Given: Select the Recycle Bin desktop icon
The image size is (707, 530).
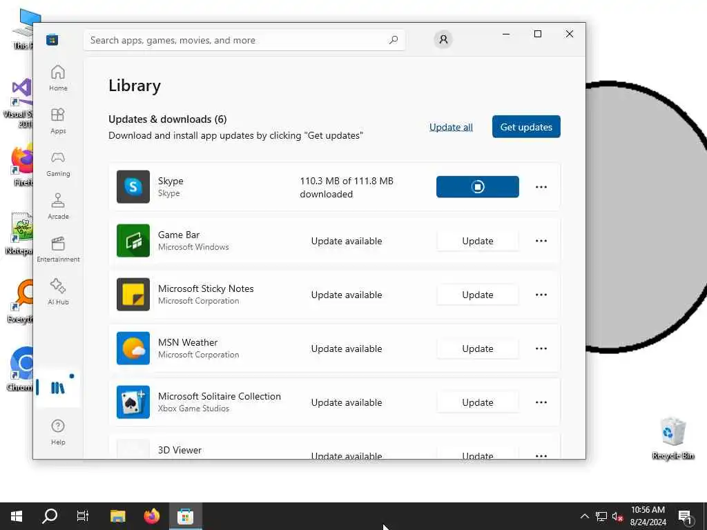Looking at the screenshot, I should [672, 439].
